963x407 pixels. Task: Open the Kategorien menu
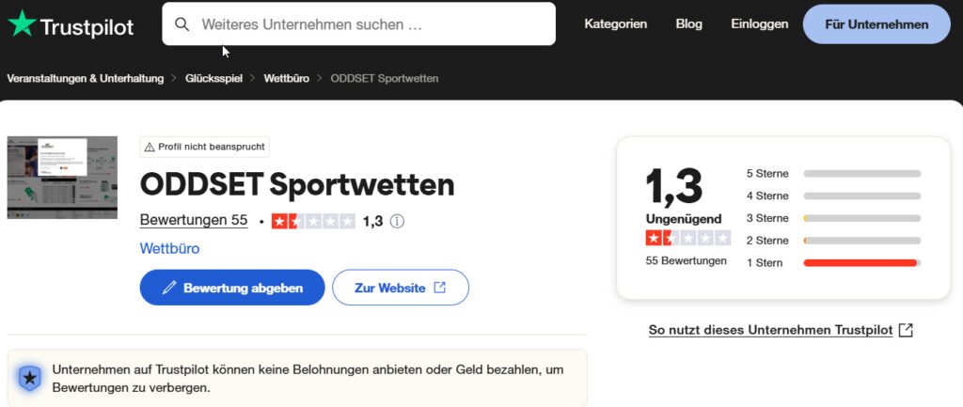(x=615, y=24)
